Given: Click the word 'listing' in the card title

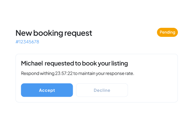Looking at the screenshot, I should (120, 64).
